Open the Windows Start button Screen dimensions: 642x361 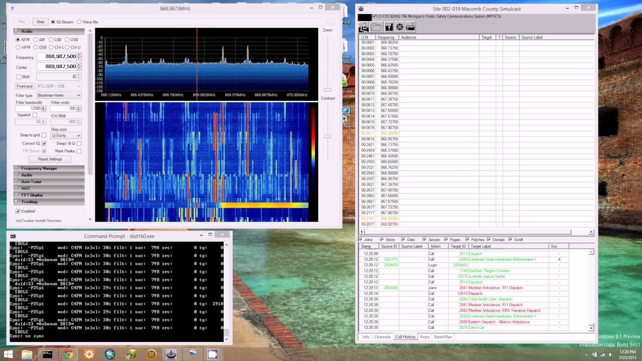[x=9, y=354]
